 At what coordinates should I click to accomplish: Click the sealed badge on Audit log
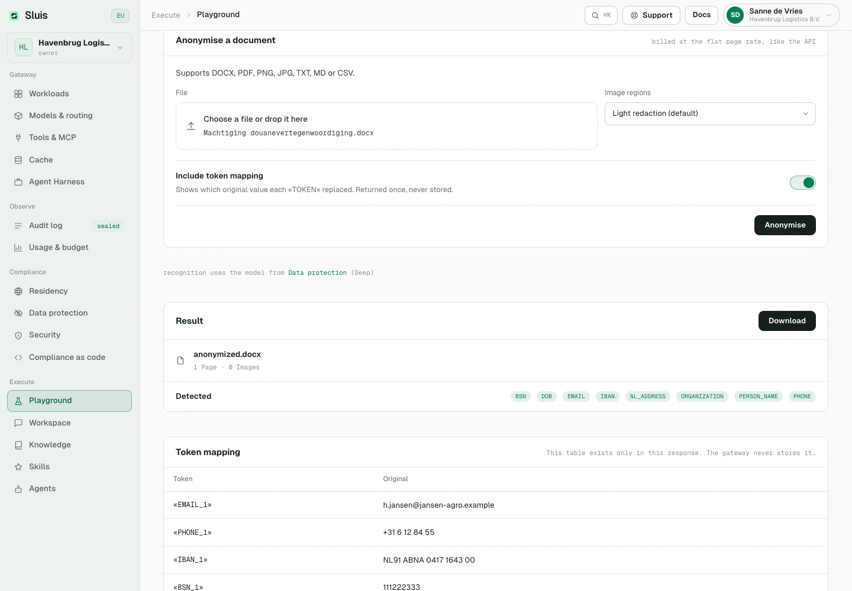point(108,226)
